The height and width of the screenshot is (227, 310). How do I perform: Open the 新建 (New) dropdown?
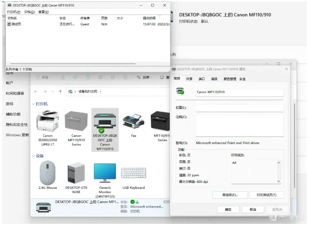(x=44, y=77)
